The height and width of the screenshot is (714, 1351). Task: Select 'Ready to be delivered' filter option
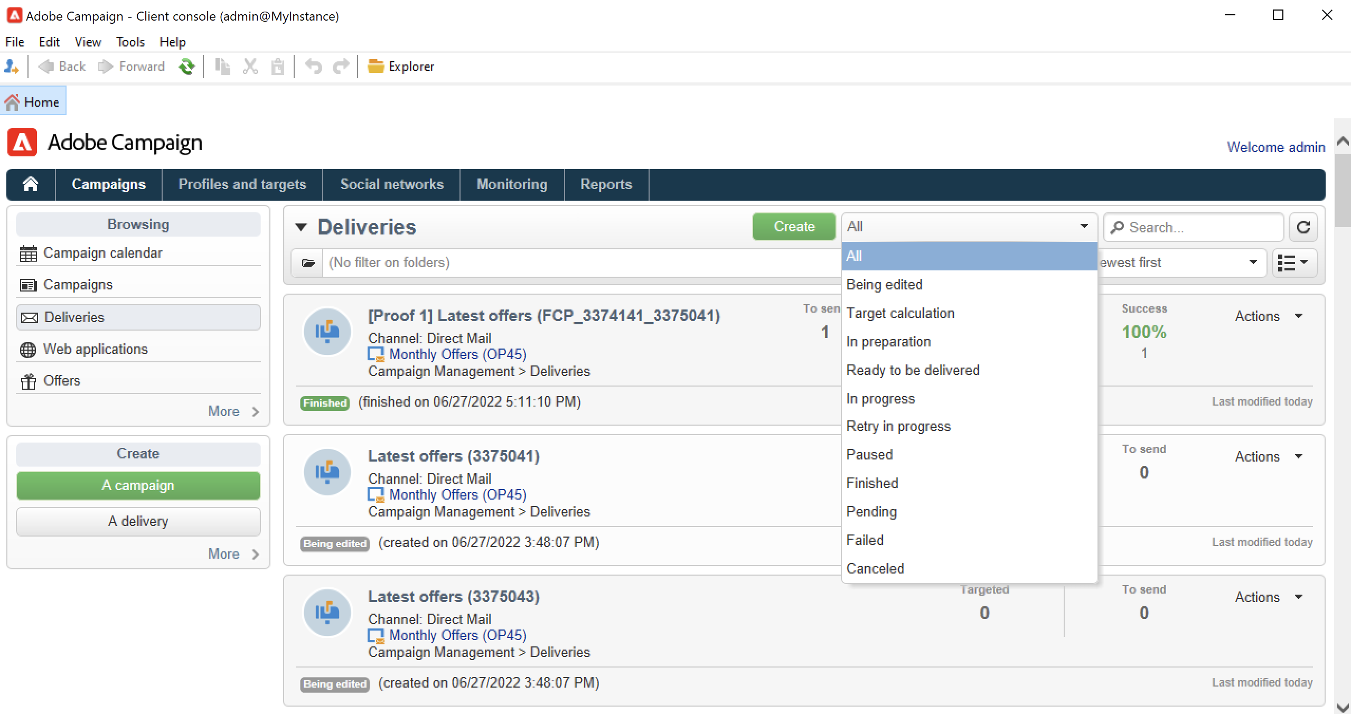(913, 370)
